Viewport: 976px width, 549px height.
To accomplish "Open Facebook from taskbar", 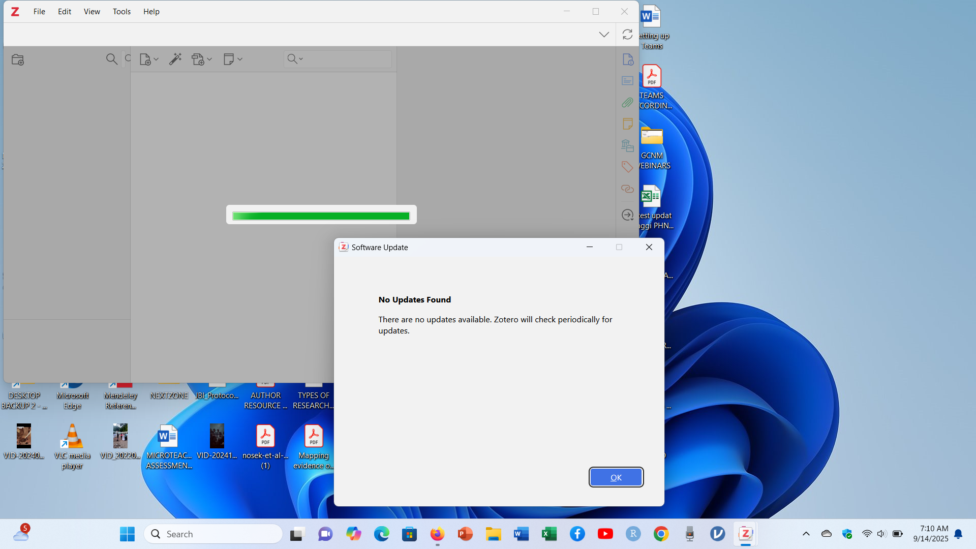I will 577,534.
